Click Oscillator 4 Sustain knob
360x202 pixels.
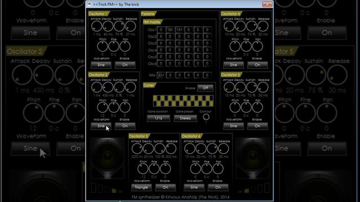251,26
